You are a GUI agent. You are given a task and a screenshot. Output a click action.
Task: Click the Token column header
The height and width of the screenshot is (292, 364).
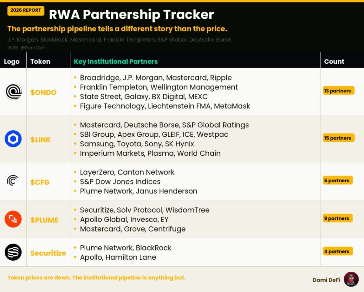[40, 62]
